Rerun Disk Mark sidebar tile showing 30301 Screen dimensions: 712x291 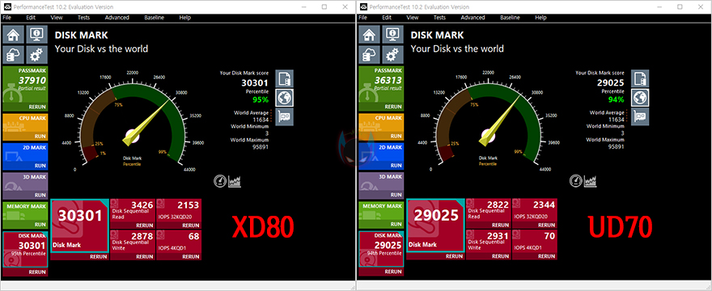(x=37, y=272)
